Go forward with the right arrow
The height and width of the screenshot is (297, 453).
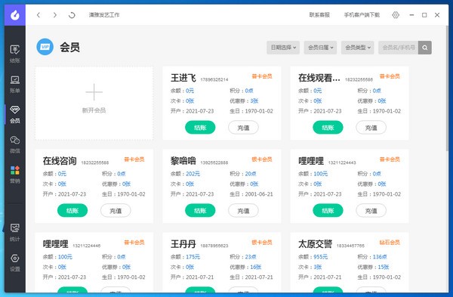(55, 15)
